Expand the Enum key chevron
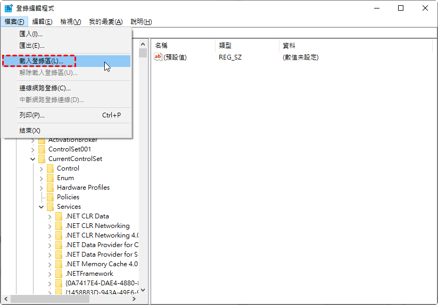The width and height of the screenshot is (438, 305). [x=42, y=178]
